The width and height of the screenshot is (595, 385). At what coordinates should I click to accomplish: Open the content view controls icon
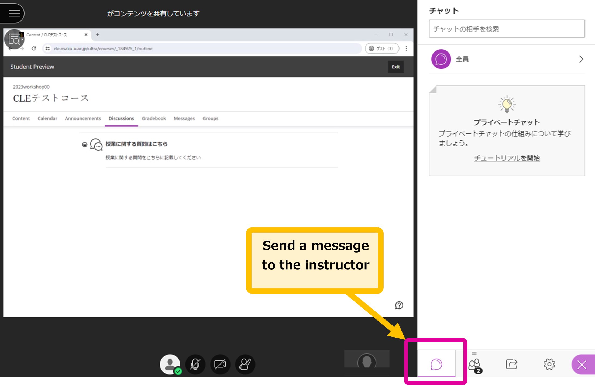tap(14, 39)
